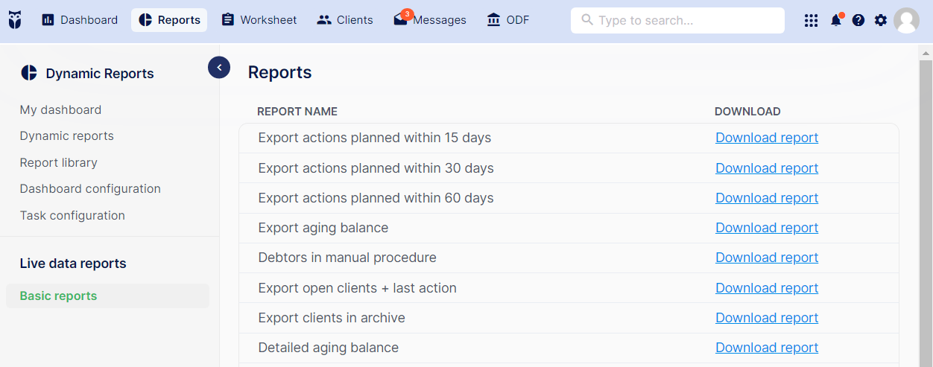The image size is (933, 367).
Task: Click the help question mark icon
Action: point(858,20)
